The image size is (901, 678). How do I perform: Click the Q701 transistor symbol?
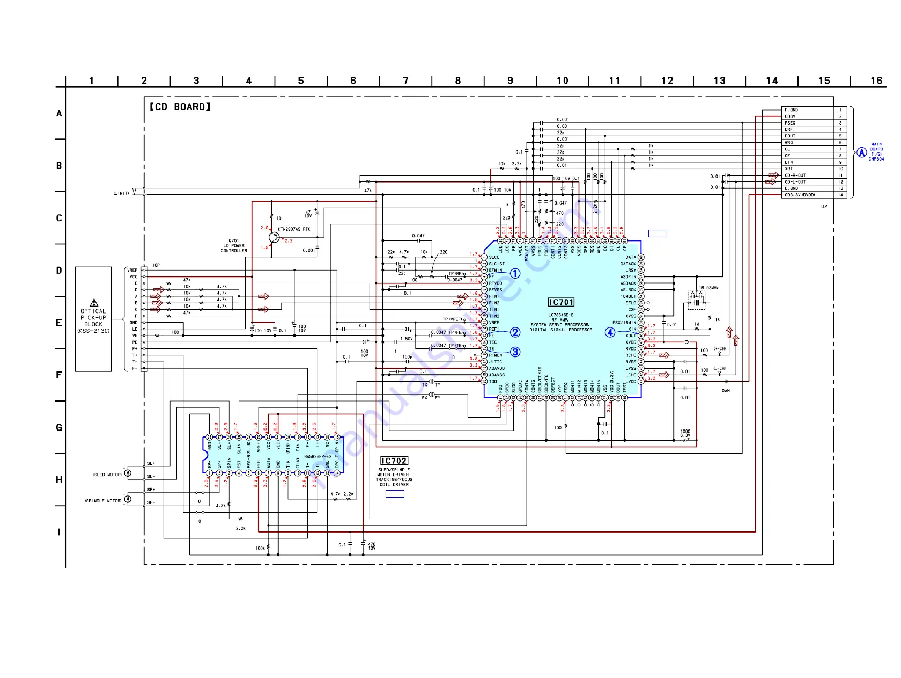point(274,237)
